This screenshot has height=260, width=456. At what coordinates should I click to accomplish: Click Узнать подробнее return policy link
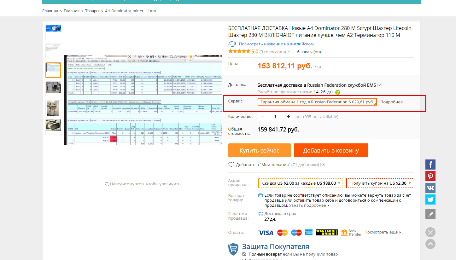[x=309, y=205]
